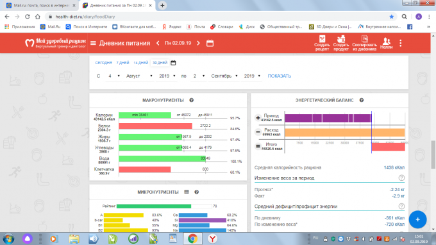This screenshot has height=245, width=436.
Task: Click Скопировать из дневника icon
Action: coord(365,43)
